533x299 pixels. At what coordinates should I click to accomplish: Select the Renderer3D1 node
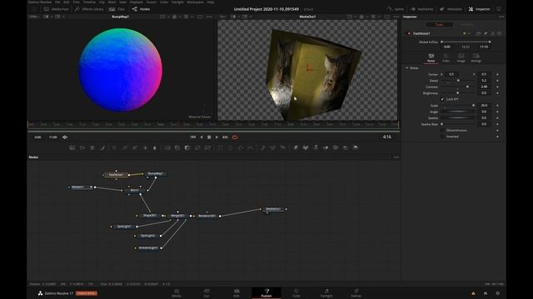(207, 216)
